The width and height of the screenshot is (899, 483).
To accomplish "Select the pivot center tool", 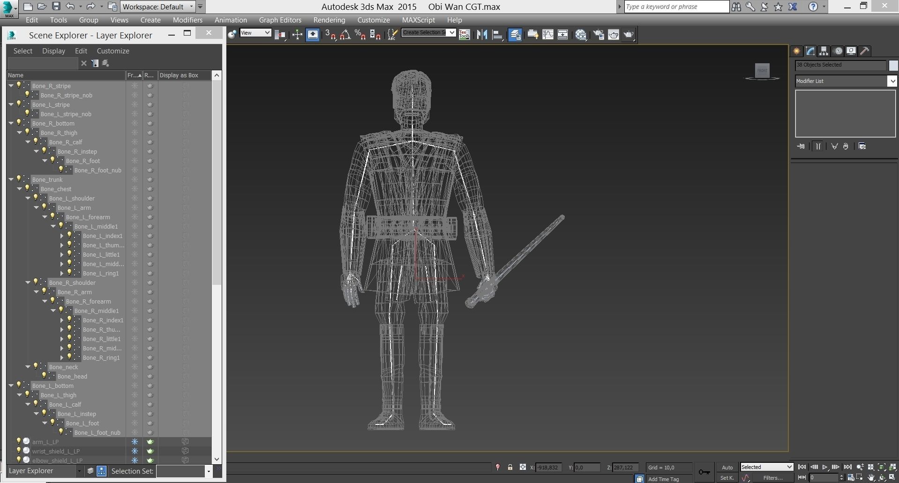I will [280, 35].
